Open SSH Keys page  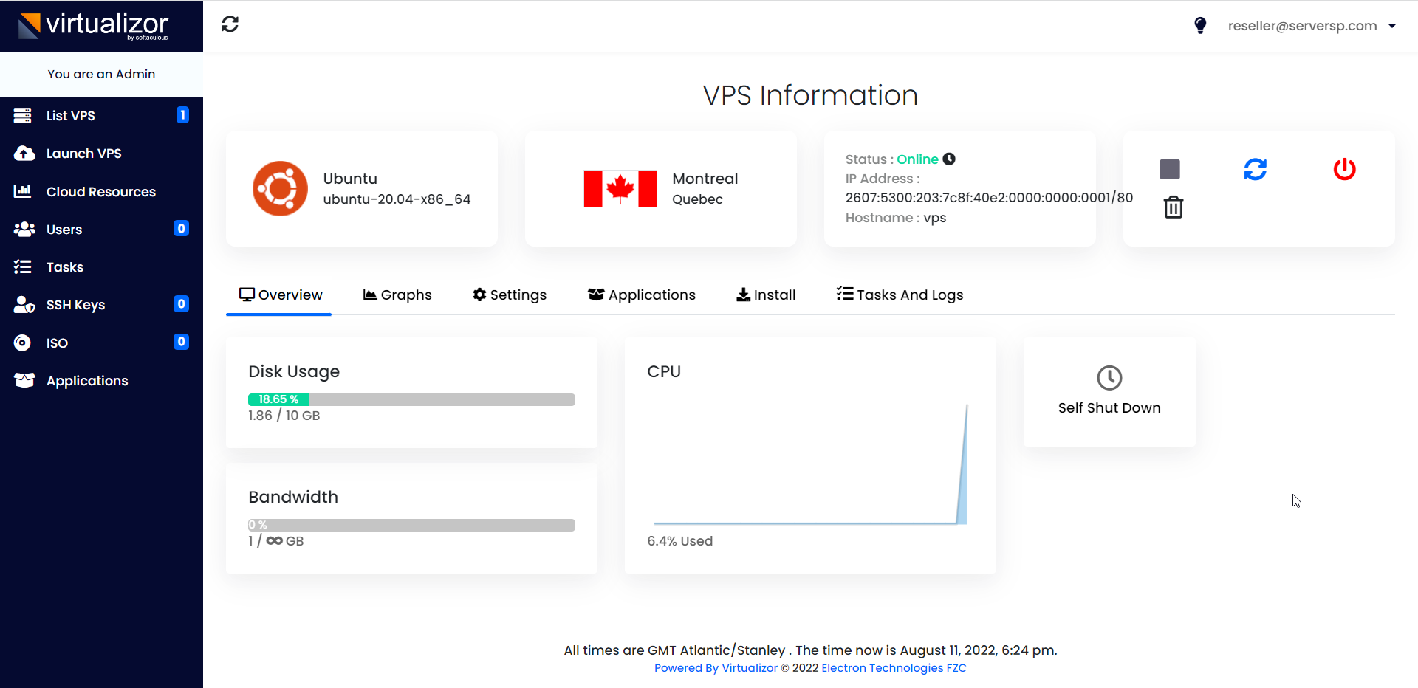click(101, 305)
